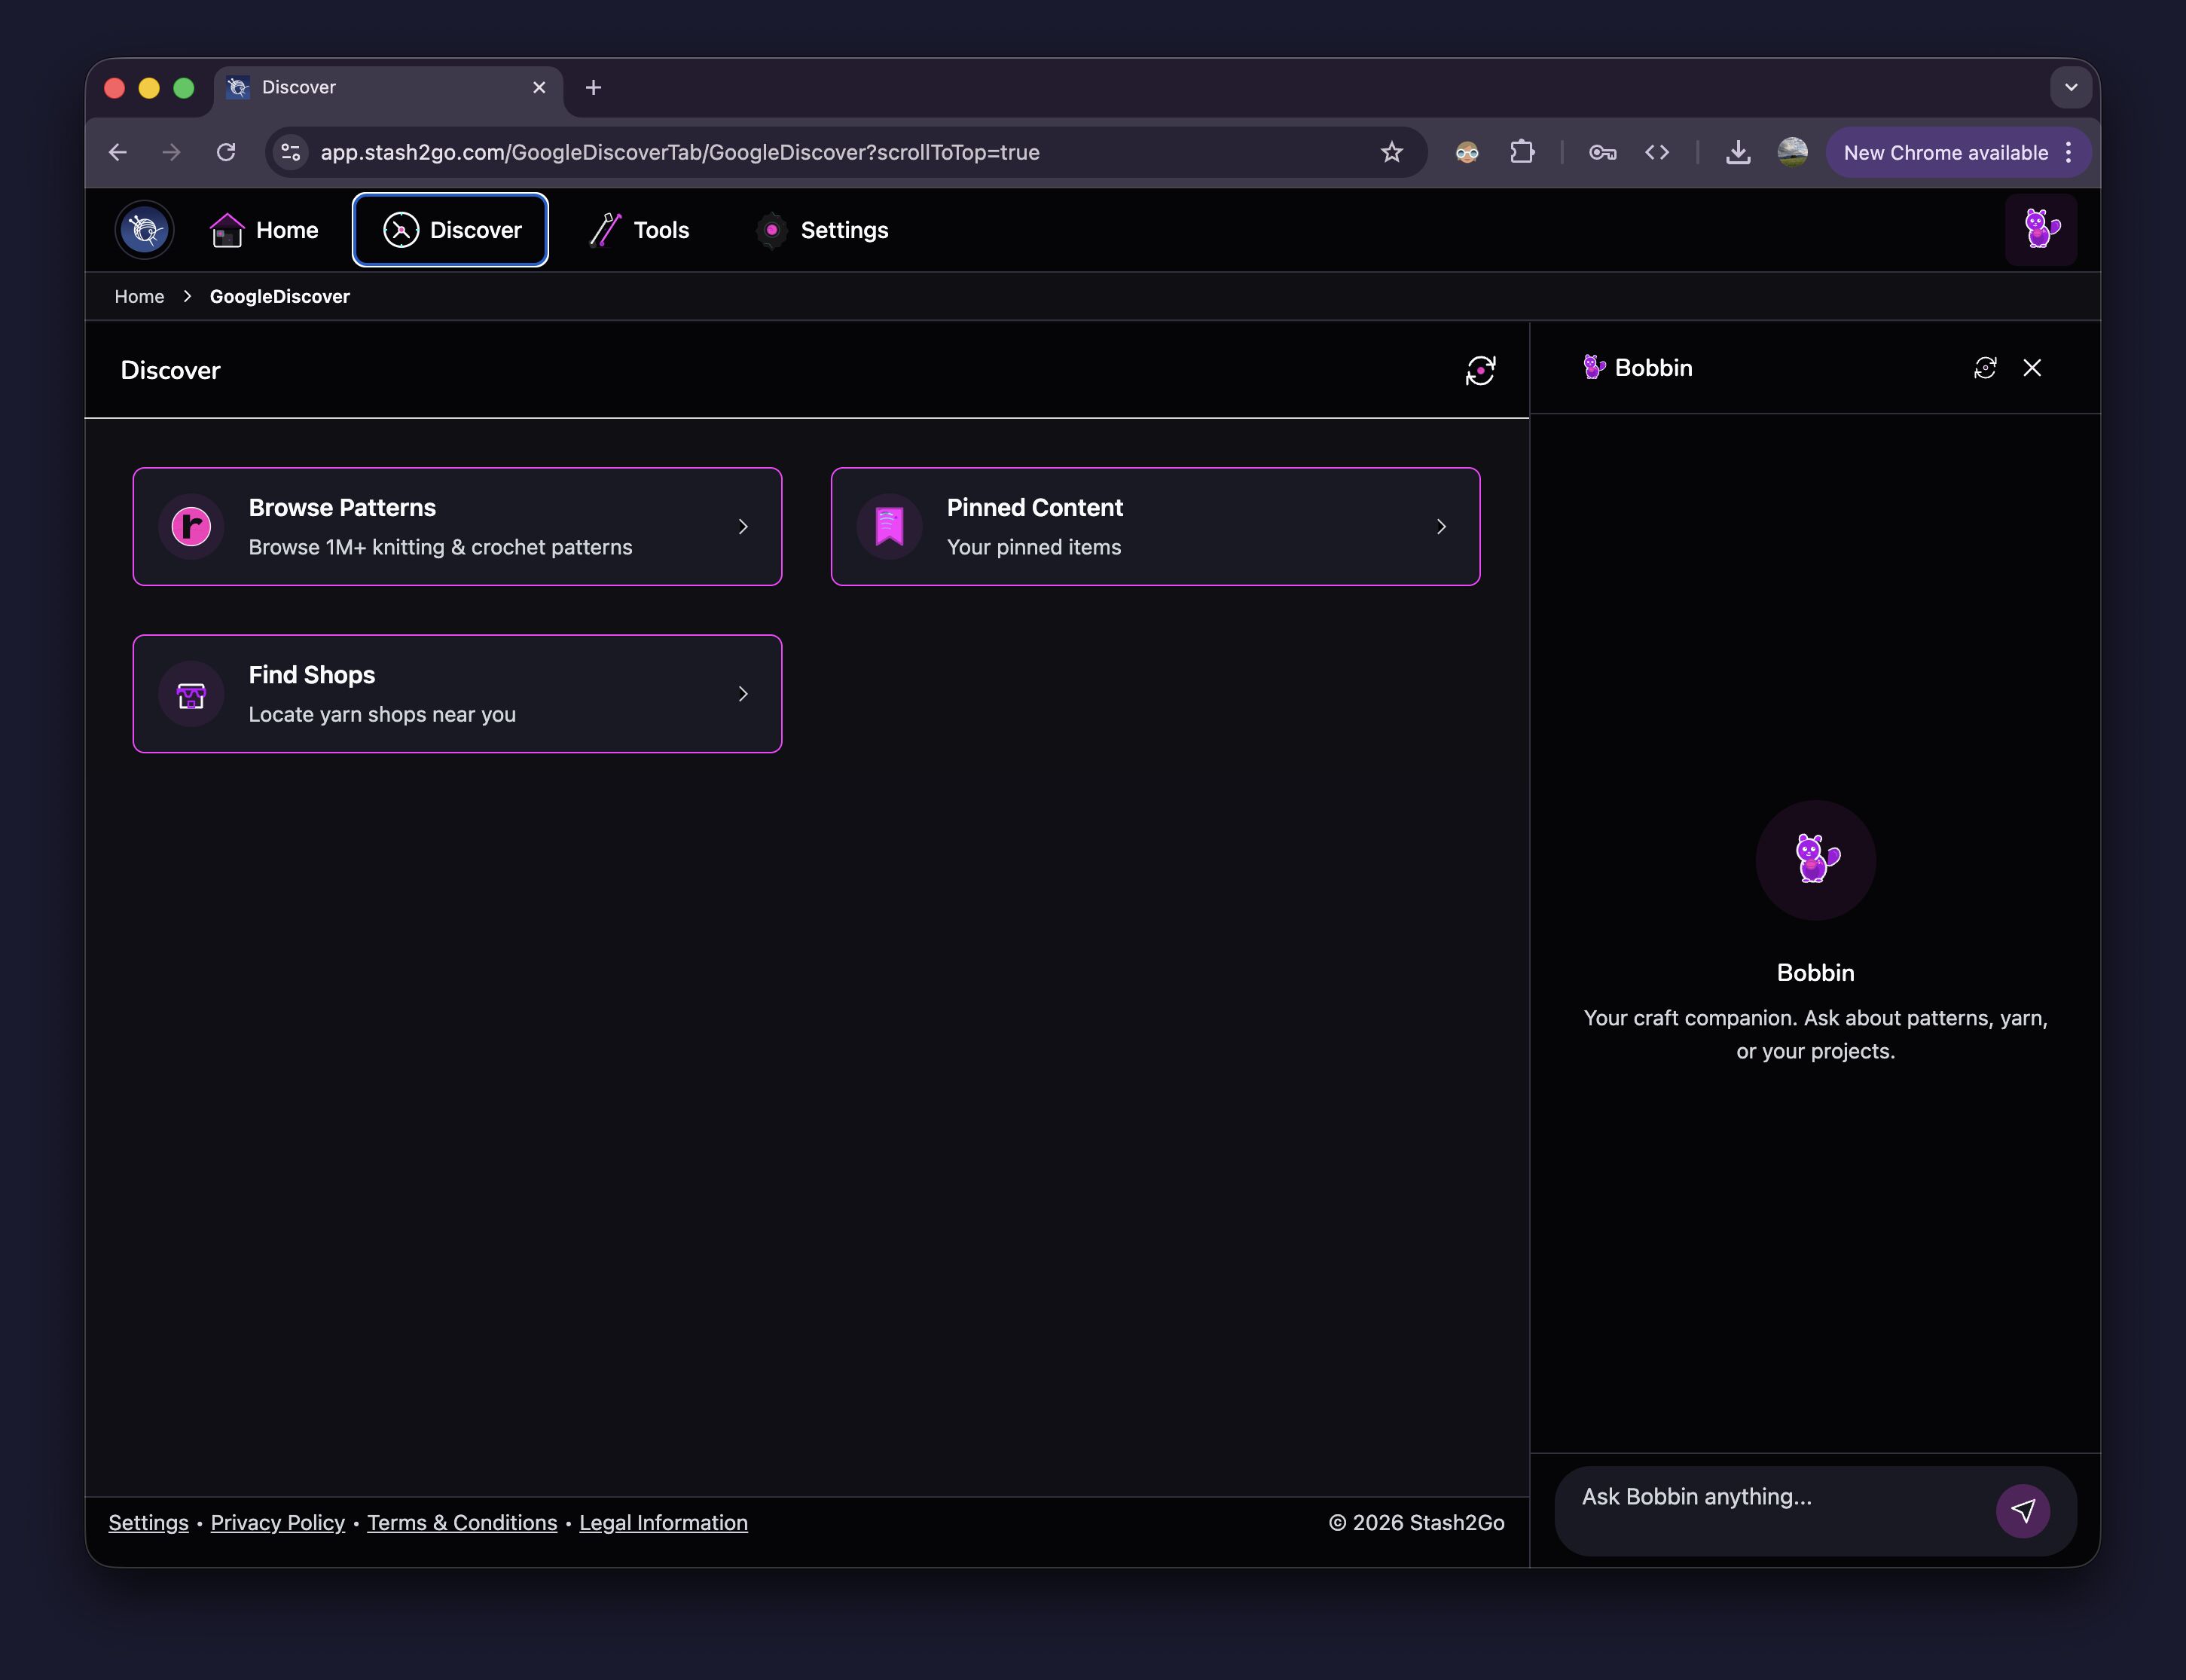Close the Bobbin side panel
The image size is (2186, 1680).
point(2032,368)
